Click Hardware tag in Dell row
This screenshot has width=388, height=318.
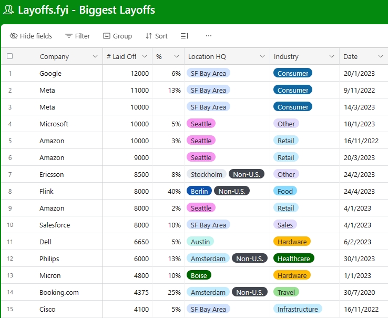292,242
